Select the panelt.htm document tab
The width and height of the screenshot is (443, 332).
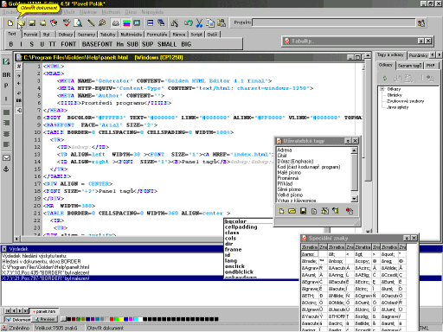[44, 311]
